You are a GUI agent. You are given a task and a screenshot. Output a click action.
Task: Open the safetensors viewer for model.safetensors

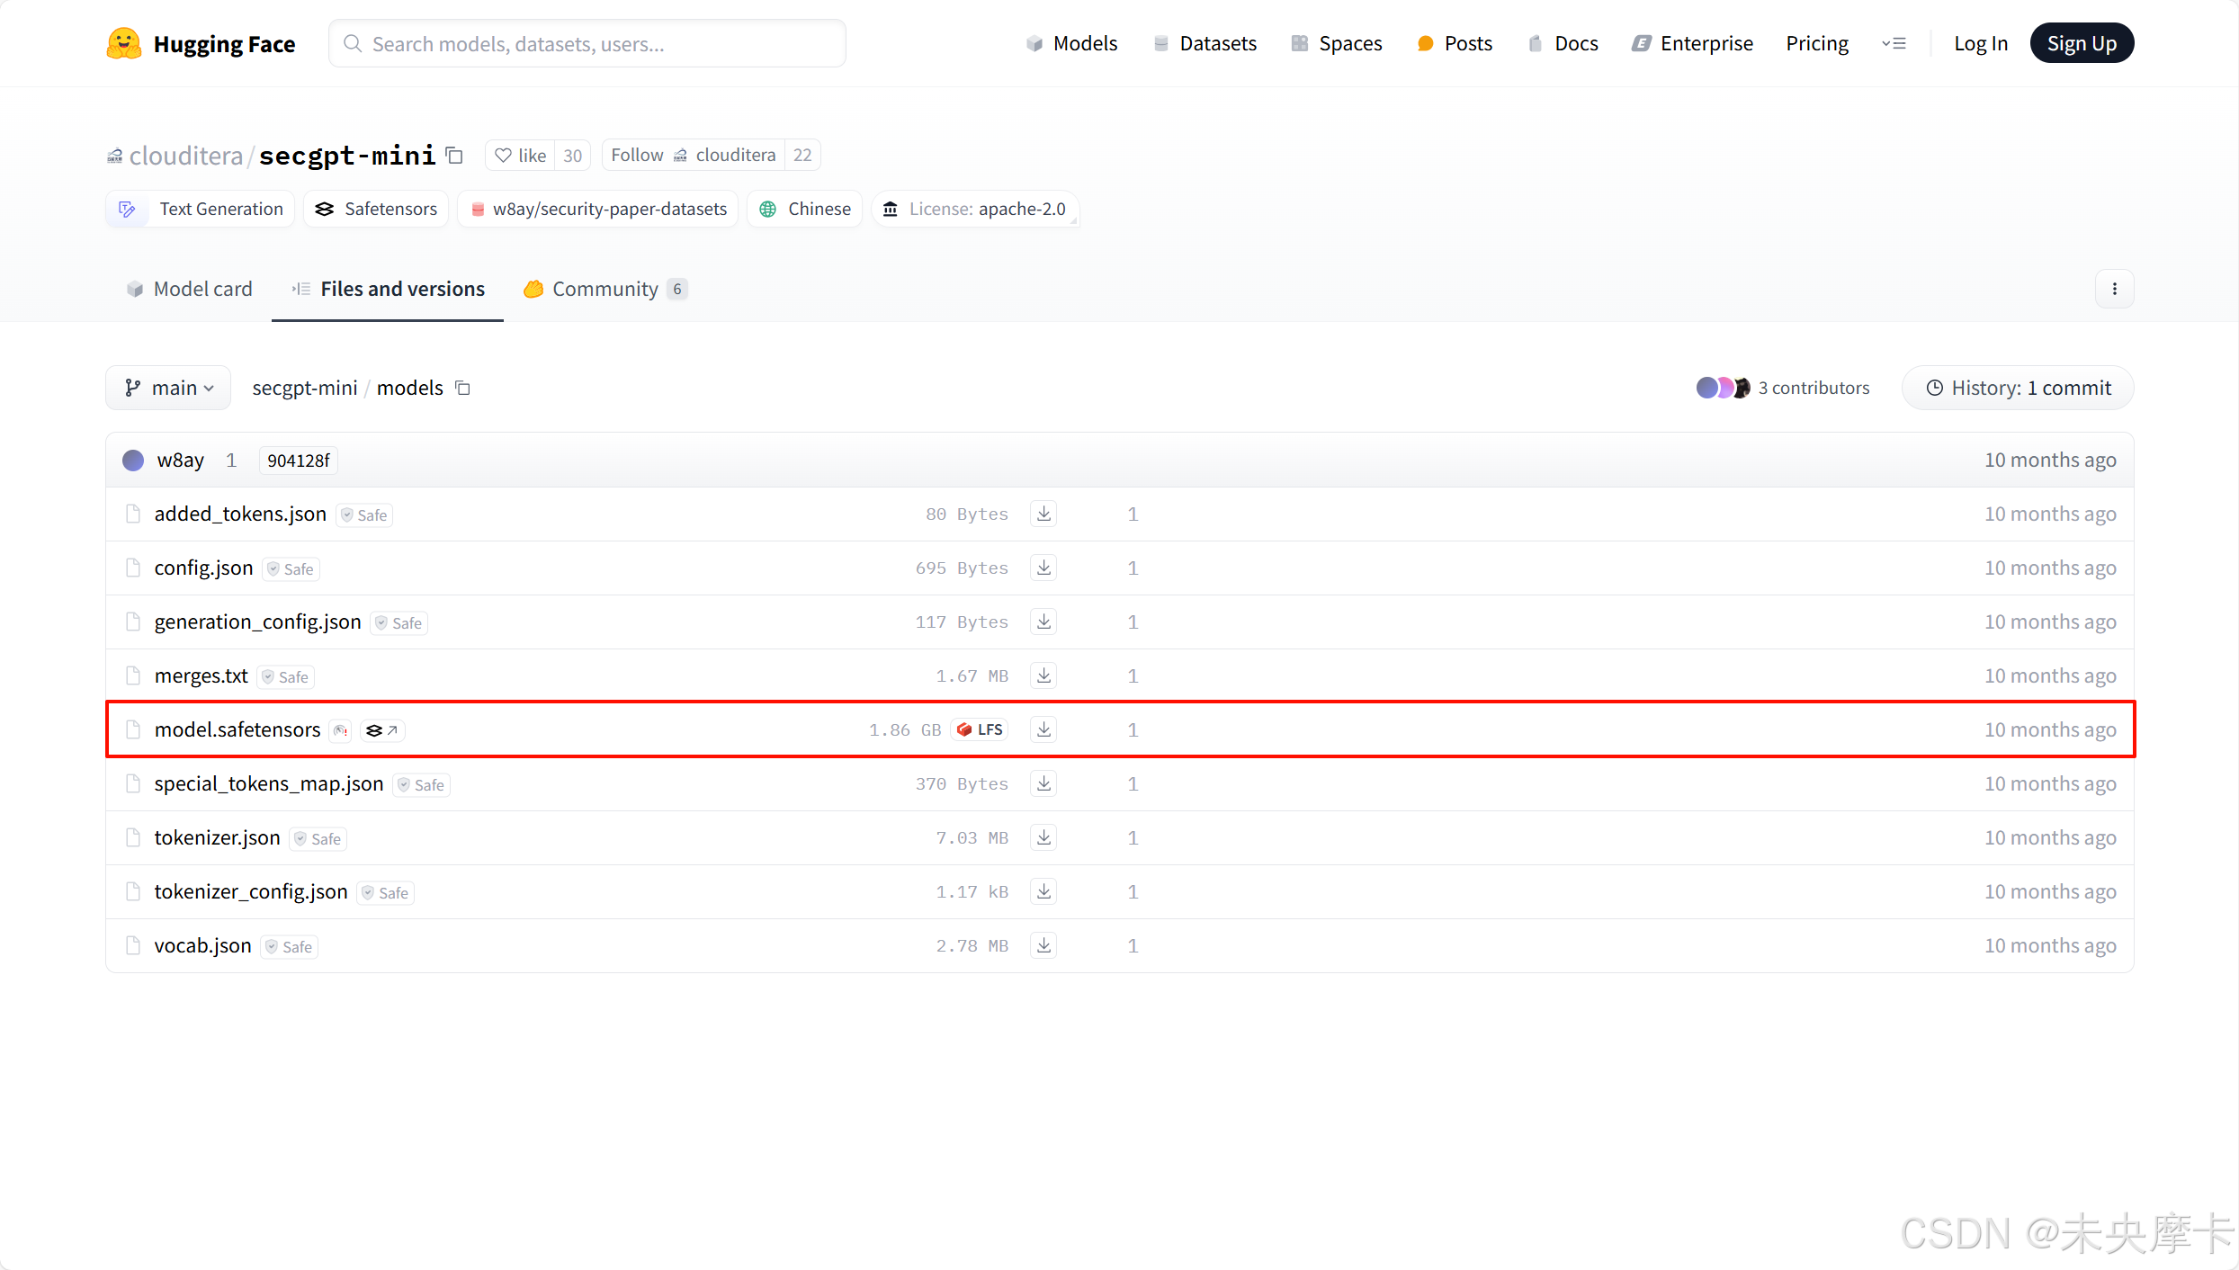(x=382, y=730)
